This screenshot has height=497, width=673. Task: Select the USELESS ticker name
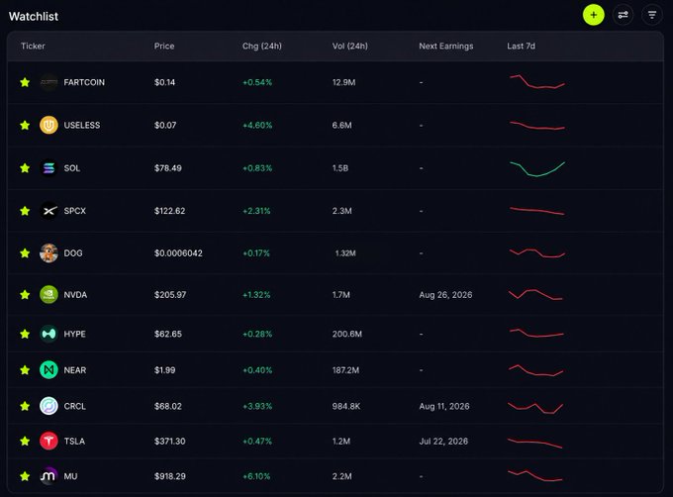[x=82, y=126]
